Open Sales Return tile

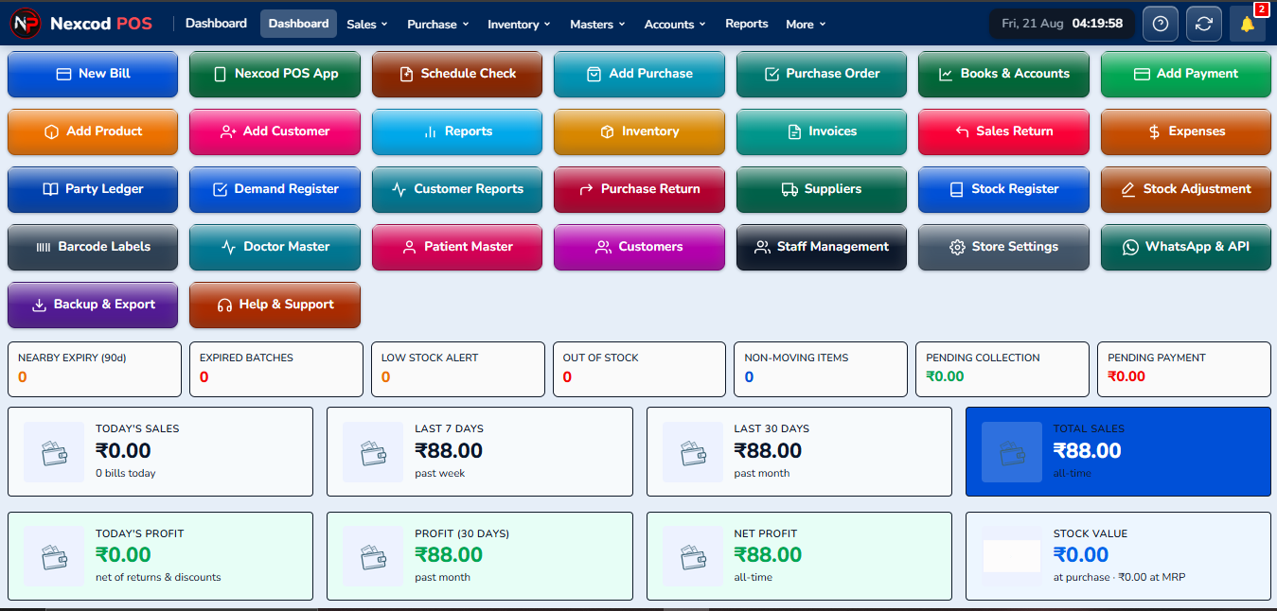1003,131
